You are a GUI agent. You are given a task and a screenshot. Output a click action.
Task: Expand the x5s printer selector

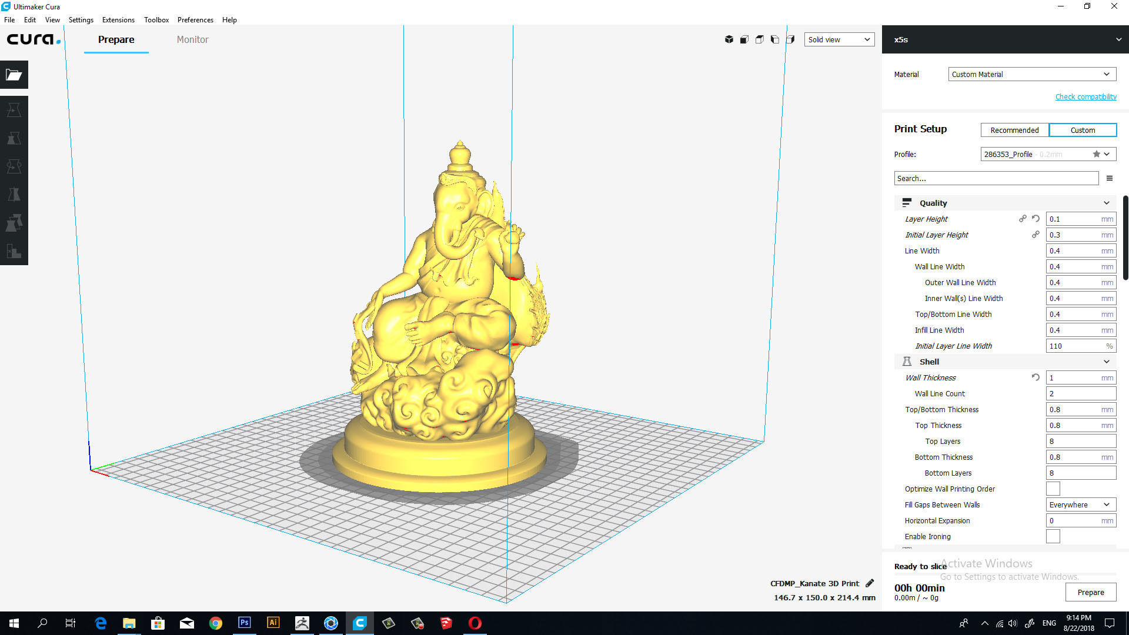click(x=1006, y=39)
